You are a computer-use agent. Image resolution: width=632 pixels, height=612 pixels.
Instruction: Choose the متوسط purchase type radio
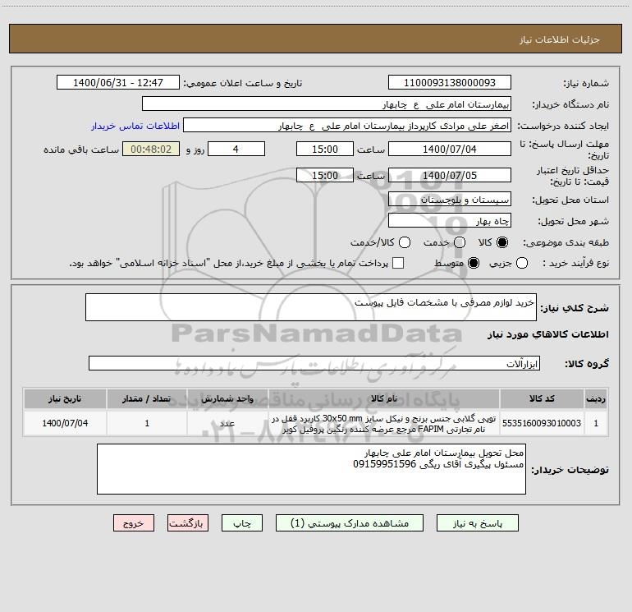474,263
